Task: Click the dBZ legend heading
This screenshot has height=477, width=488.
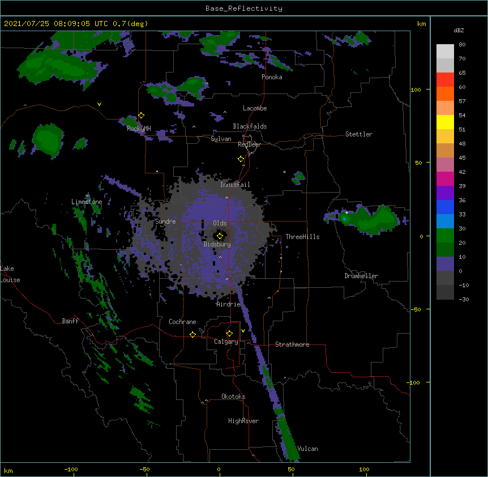Action: point(459,30)
